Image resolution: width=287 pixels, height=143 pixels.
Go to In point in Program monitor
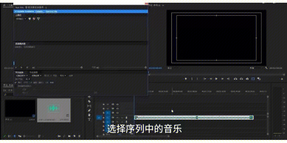(205, 79)
